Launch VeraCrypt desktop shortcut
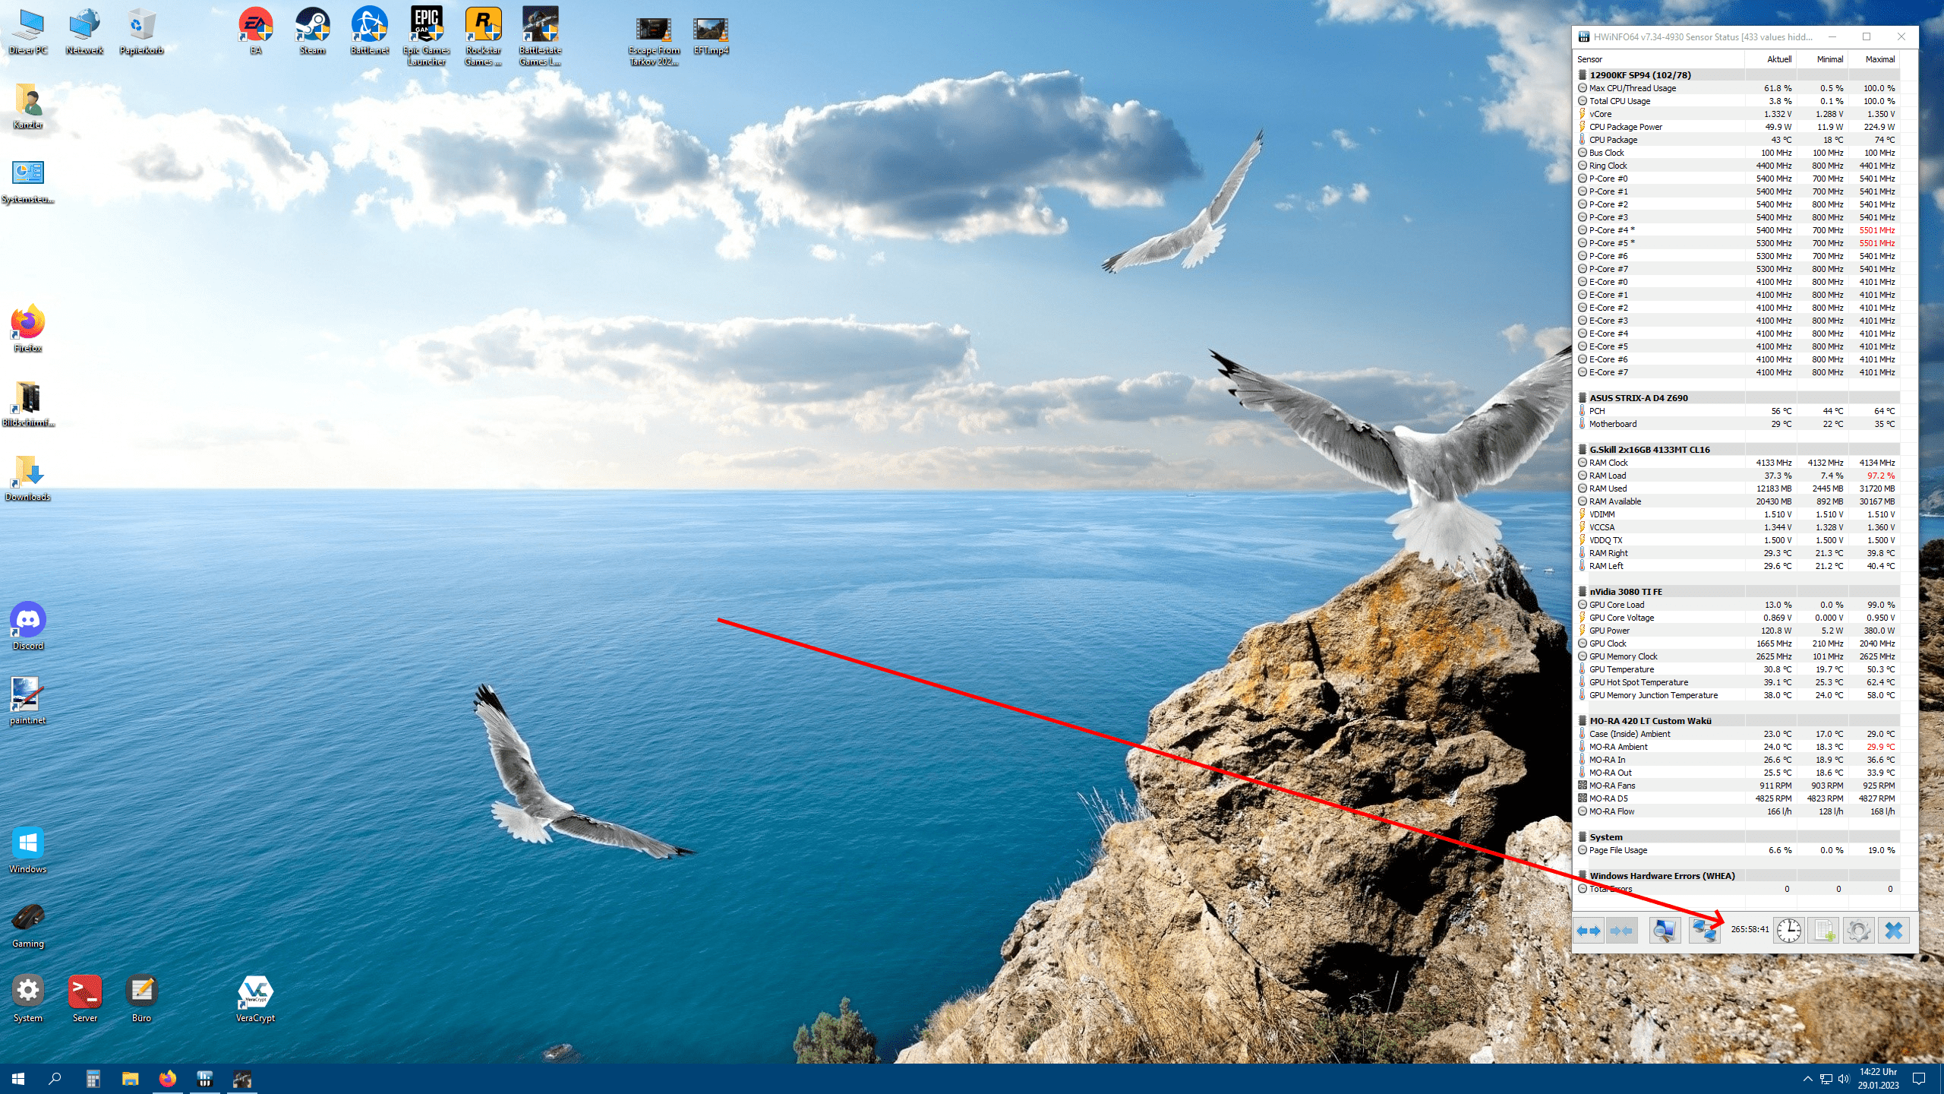Screen dimensions: 1944x1094 255,1000
